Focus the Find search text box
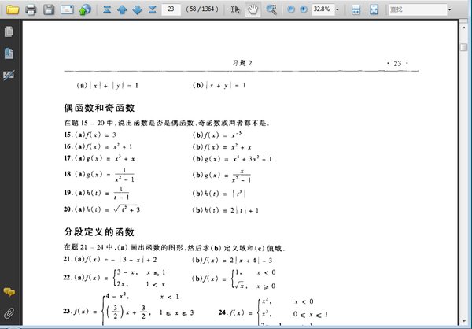 point(418,9)
